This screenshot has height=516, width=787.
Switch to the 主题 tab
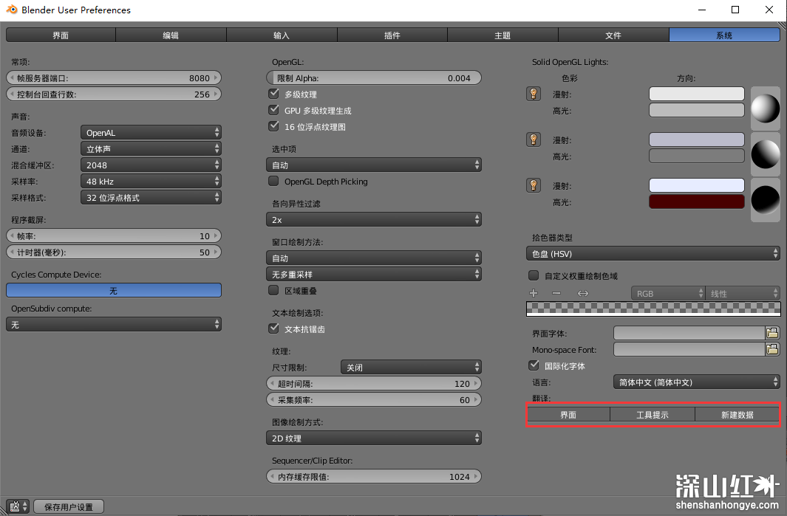tap(502, 35)
